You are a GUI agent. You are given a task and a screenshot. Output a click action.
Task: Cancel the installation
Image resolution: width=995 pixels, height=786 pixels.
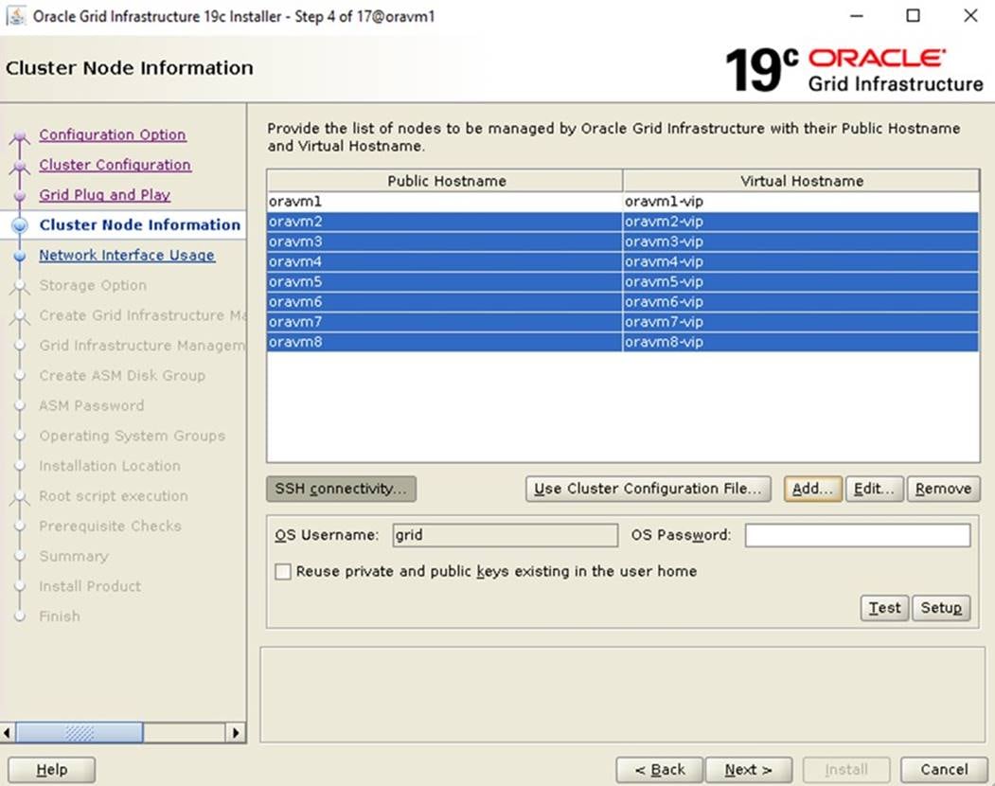944,770
